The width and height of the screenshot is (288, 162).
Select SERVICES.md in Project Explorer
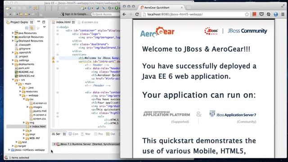24,76
